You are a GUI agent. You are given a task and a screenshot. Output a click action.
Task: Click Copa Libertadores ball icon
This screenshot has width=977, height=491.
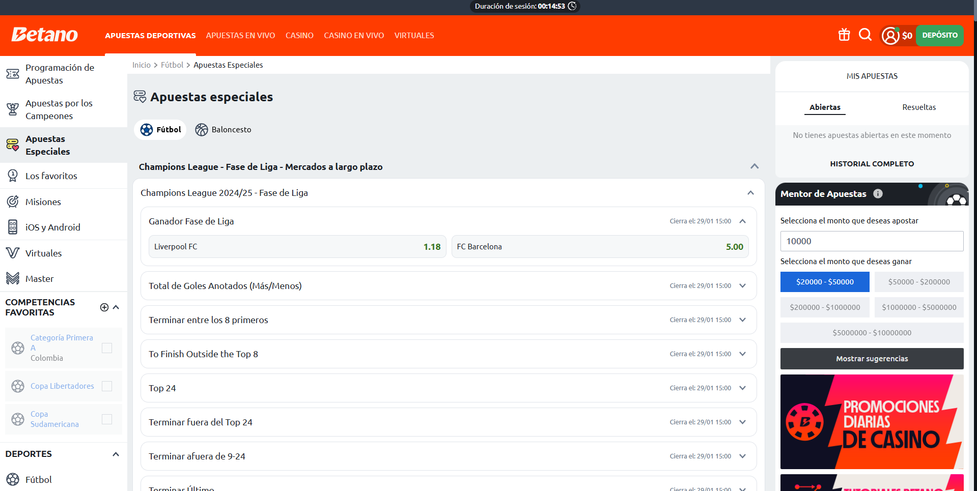coord(18,386)
